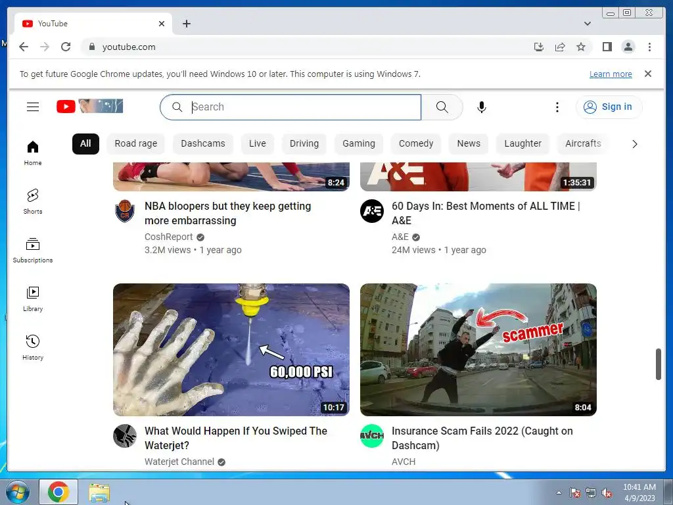Open Waterjet Channel name link
Viewport: 673px width, 505px height.
(x=179, y=462)
